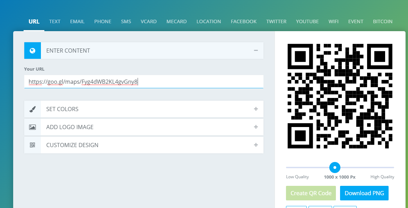This screenshot has height=208, width=408.
Task: Expand Set Colors section with plus icon
Action: pyautogui.click(x=256, y=109)
